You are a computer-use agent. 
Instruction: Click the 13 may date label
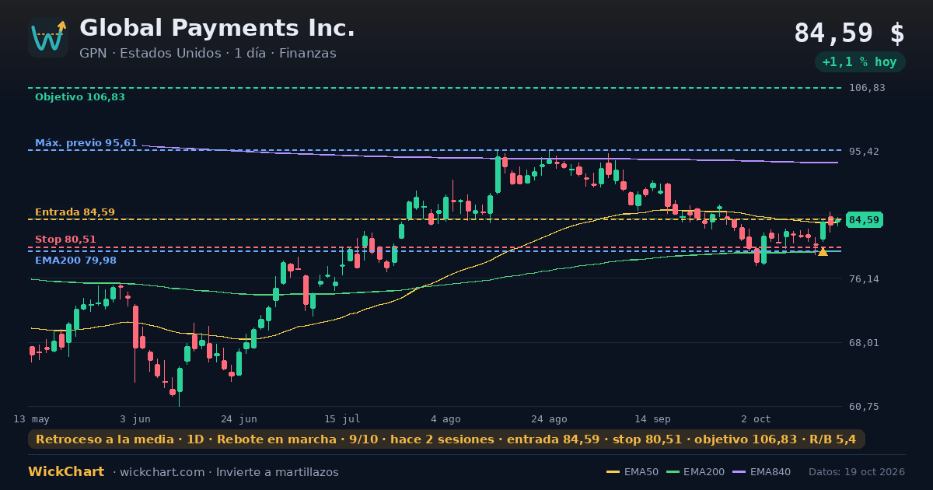tap(32, 419)
